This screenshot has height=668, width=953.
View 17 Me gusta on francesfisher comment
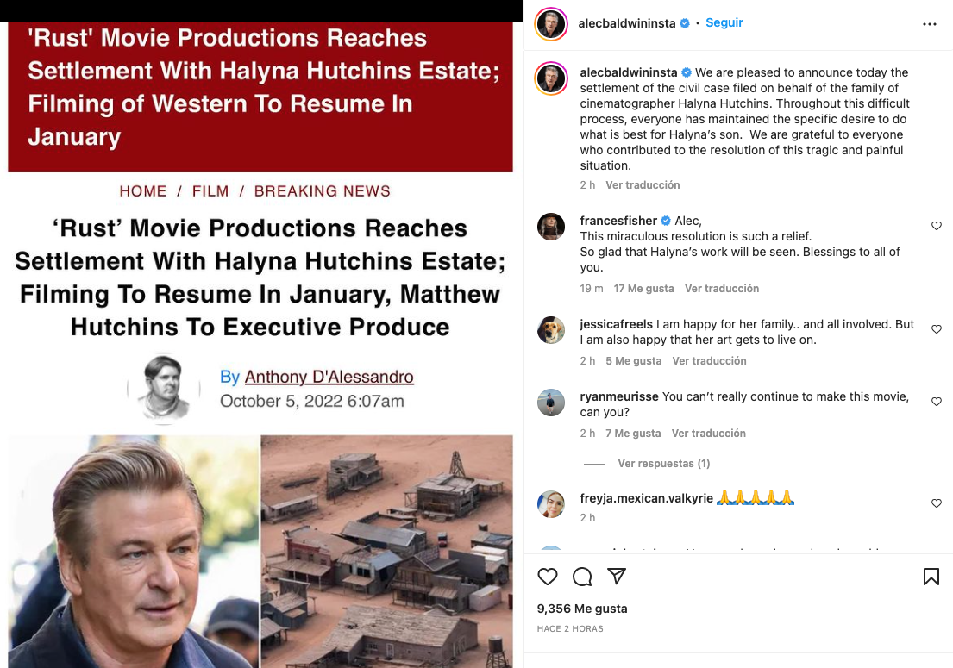point(643,289)
